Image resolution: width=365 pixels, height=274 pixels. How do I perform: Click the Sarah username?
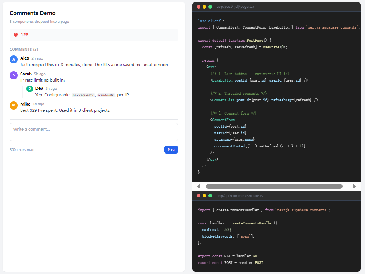(x=26, y=74)
